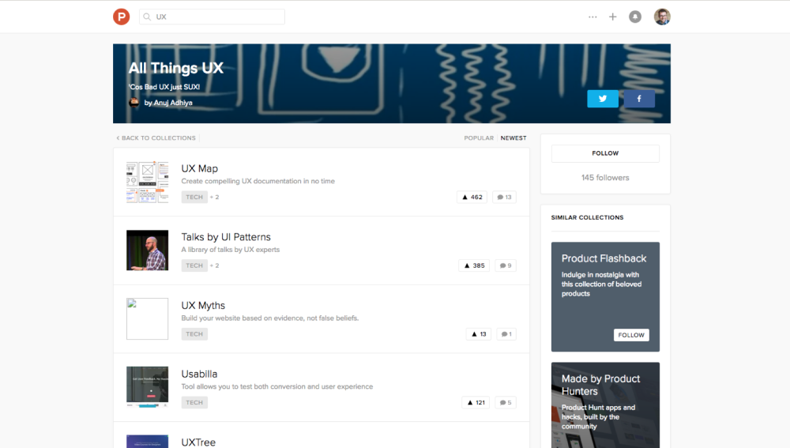Click the Usabilla thumbnail image
The width and height of the screenshot is (790, 448).
(x=147, y=387)
